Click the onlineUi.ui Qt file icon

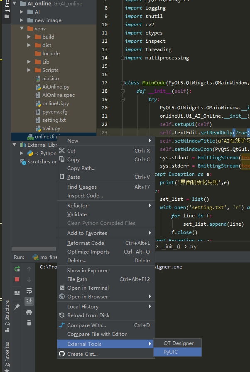tap(30, 137)
